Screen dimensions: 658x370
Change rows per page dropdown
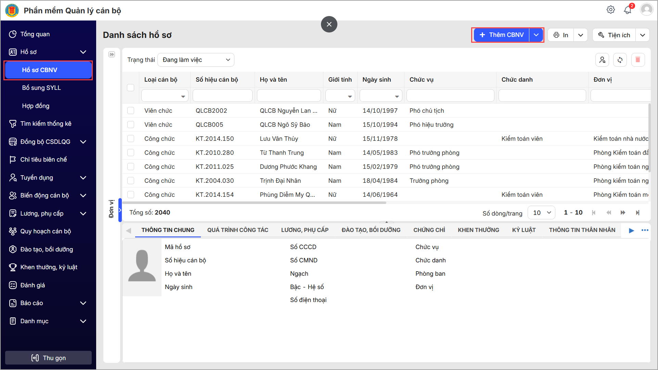point(542,213)
